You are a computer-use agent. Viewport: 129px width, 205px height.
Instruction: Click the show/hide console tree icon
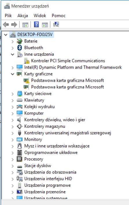tap(25, 24)
